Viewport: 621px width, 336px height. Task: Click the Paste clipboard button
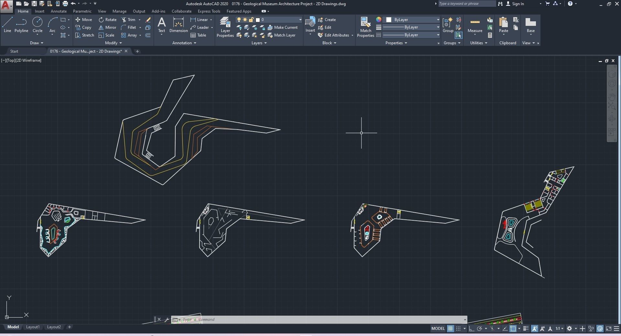click(503, 25)
